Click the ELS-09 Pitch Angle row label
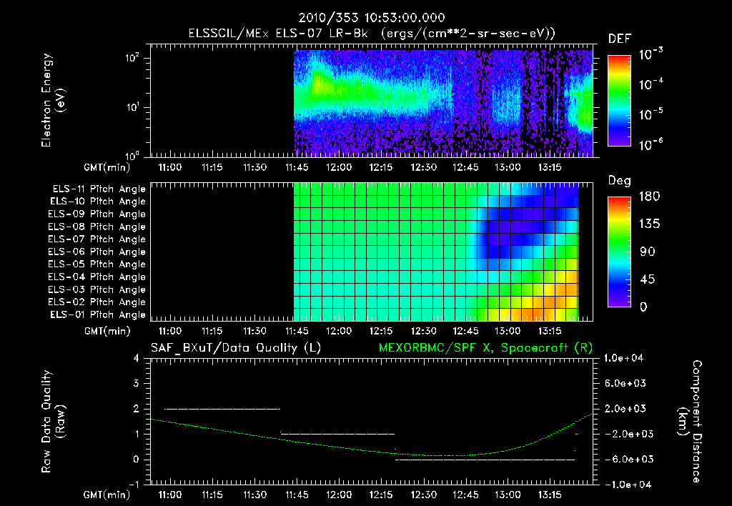The width and height of the screenshot is (732, 506). pyautogui.click(x=97, y=214)
